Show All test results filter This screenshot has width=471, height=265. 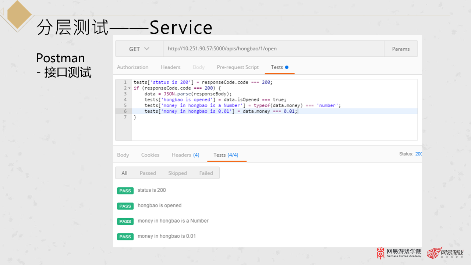point(124,173)
